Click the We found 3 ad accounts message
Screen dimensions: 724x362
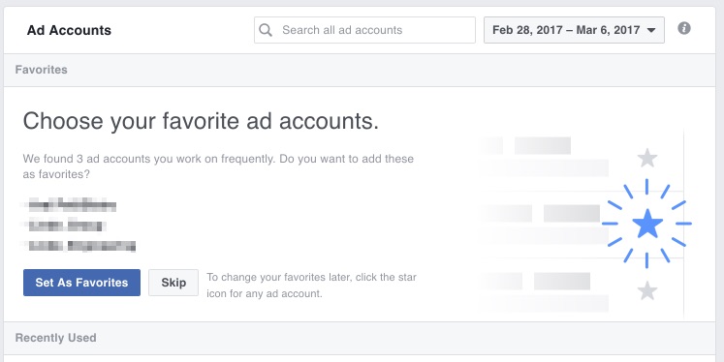pyautogui.click(x=218, y=166)
